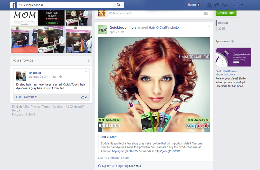Expand the Posts to Page section

click(88, 61)
